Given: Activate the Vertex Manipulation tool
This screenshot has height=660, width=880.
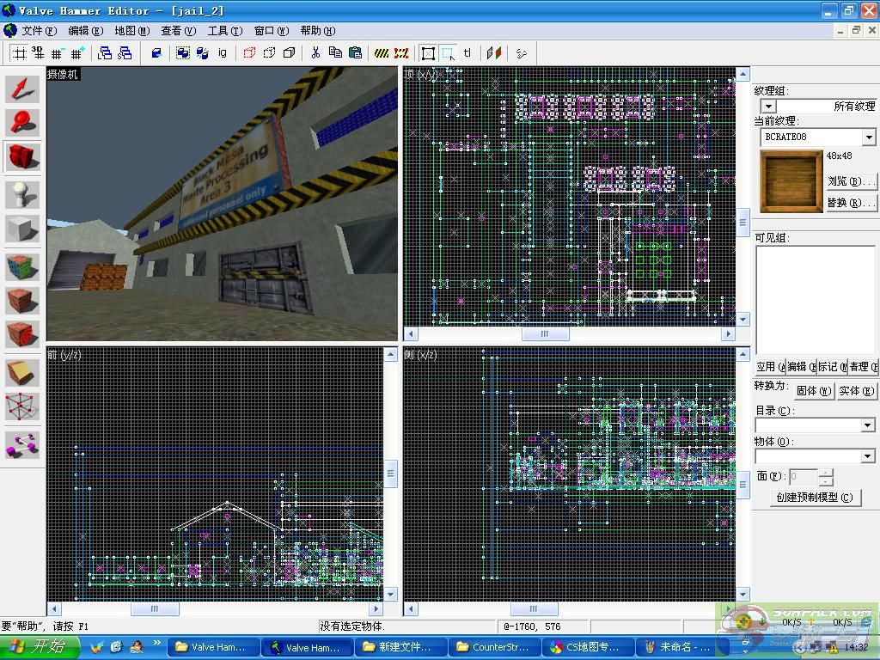Looking at the screenshot, I should (23, 406).
